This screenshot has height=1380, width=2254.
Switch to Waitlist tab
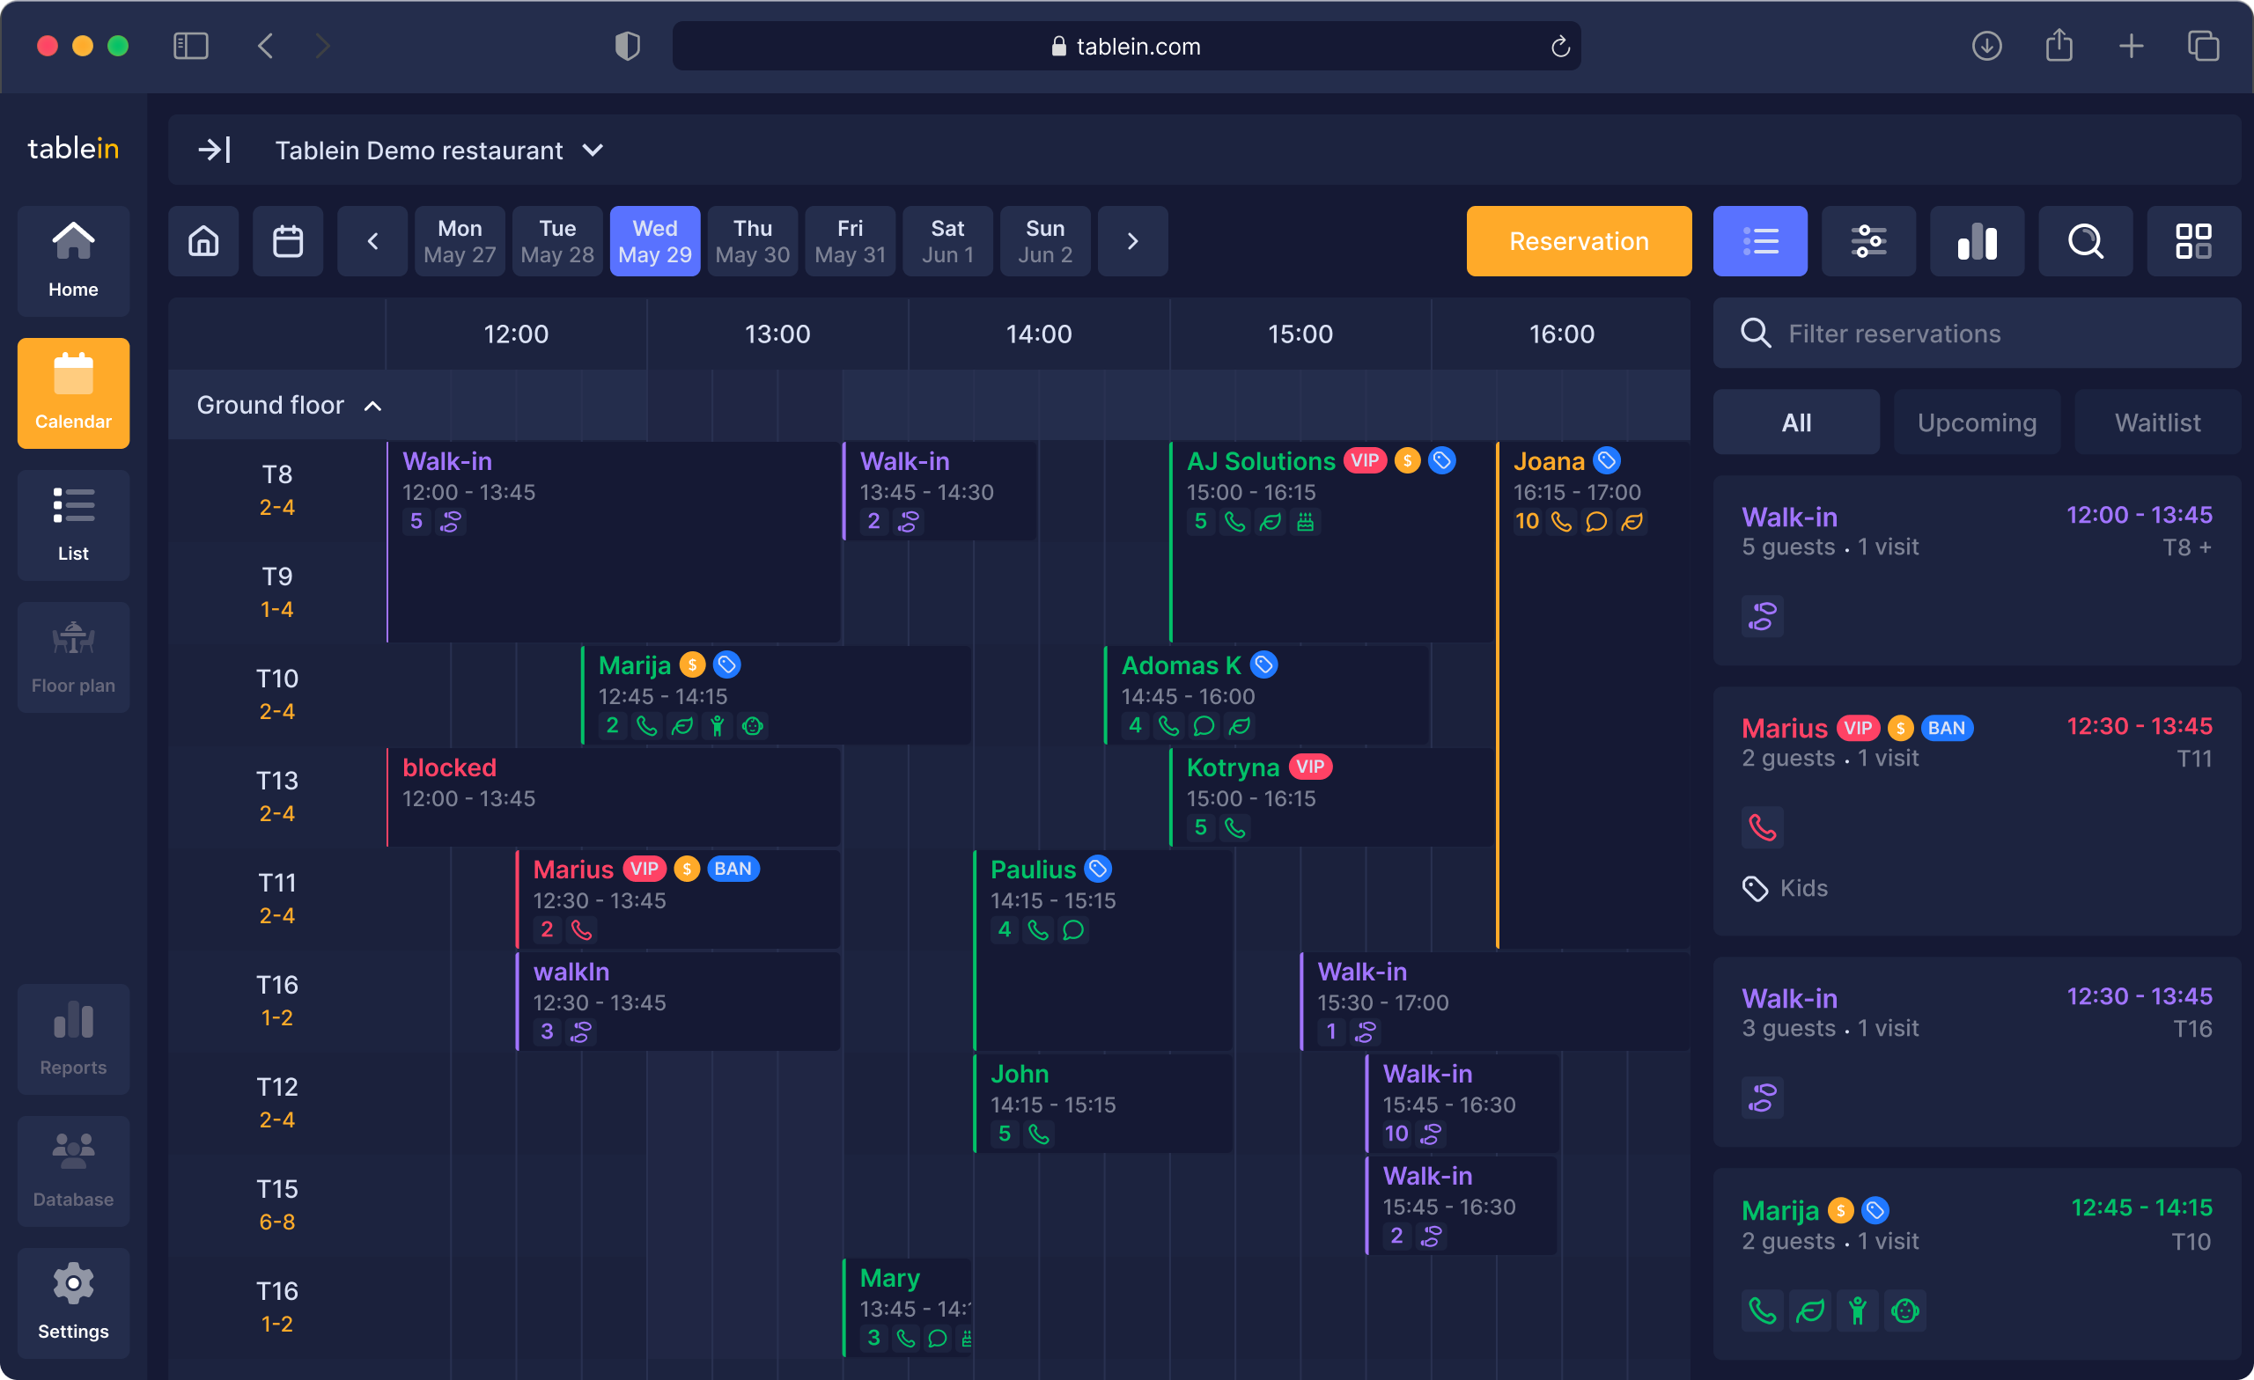pyautogui.click(x=2156, y=422)
